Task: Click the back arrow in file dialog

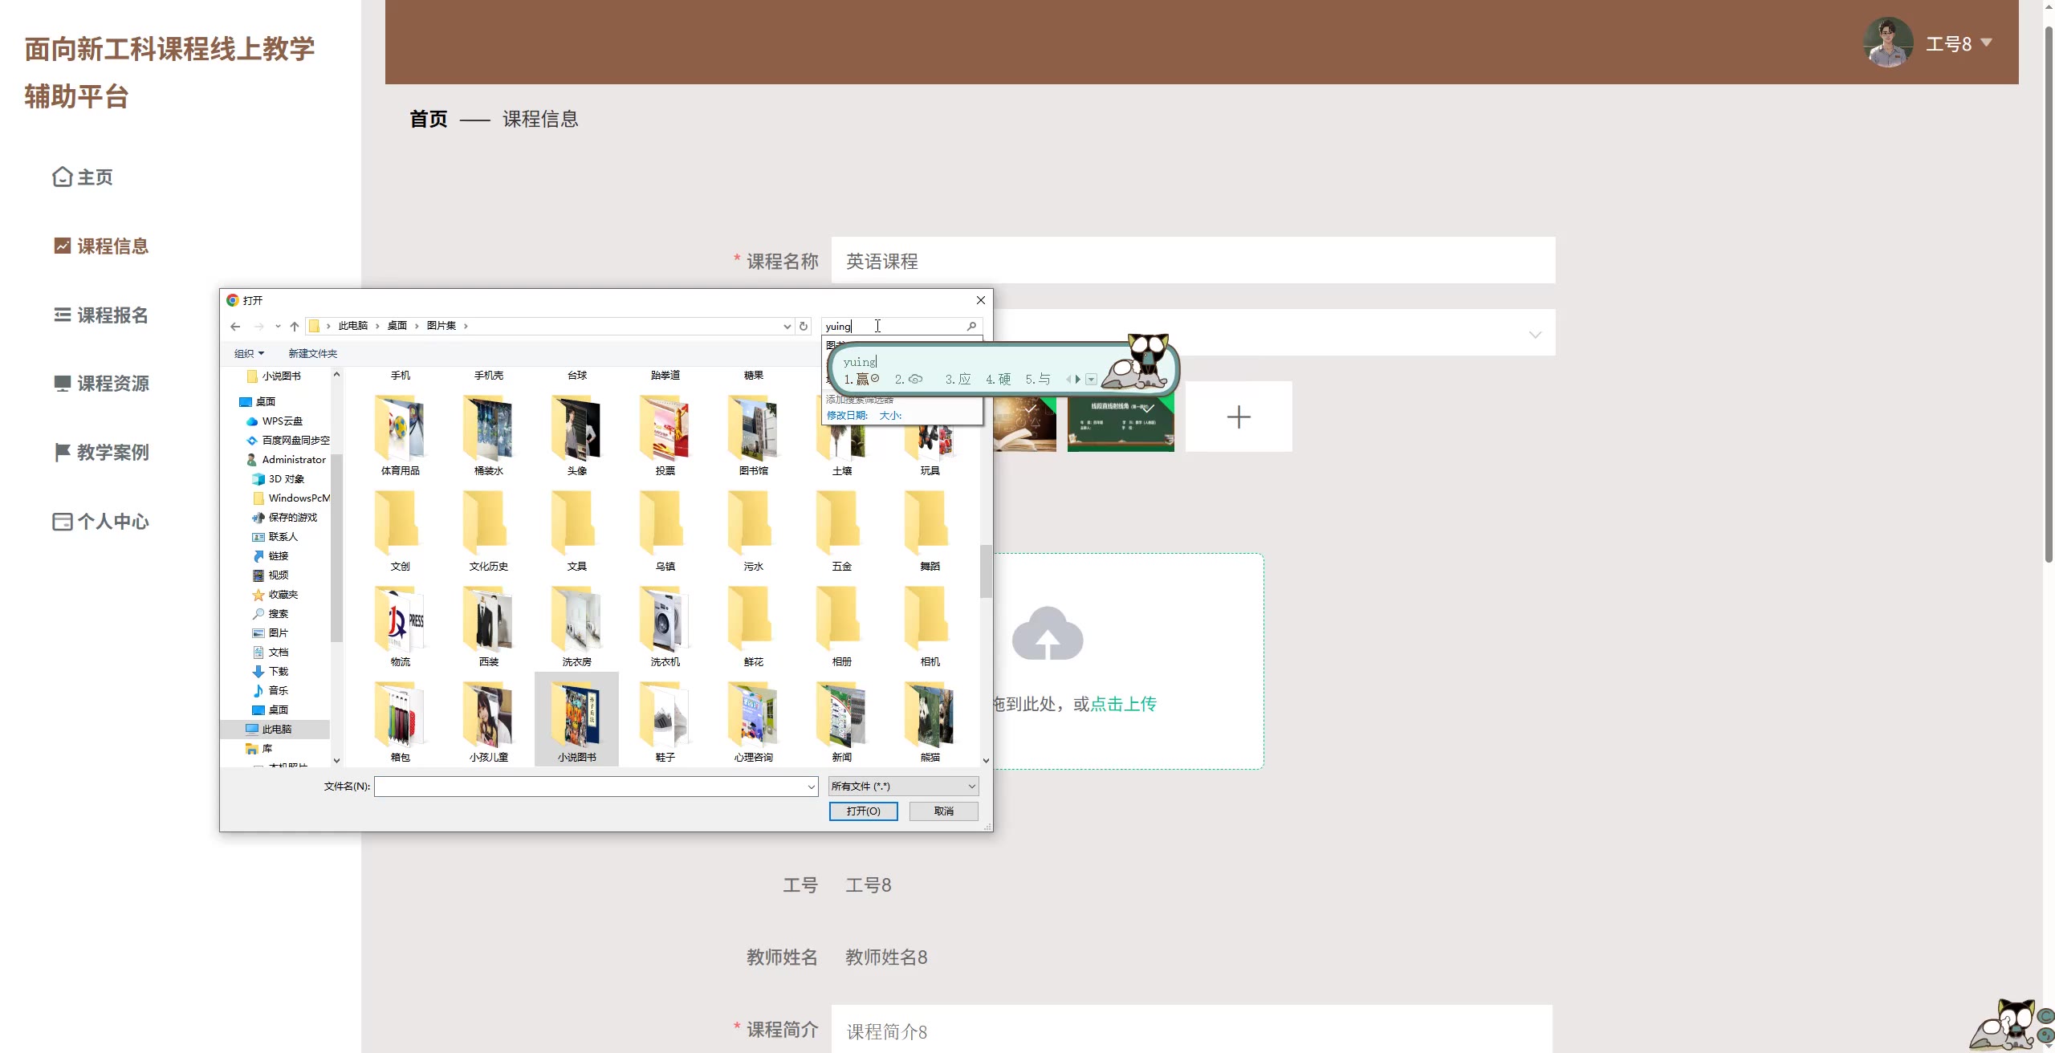Action: click(235, 326)
